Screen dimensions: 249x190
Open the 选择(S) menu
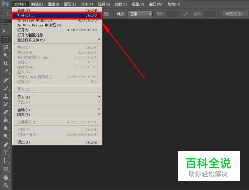(x=104, y=4)
